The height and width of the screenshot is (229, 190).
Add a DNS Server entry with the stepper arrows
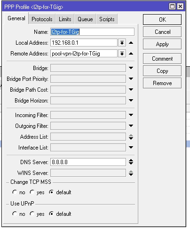[x=131, y=162]
